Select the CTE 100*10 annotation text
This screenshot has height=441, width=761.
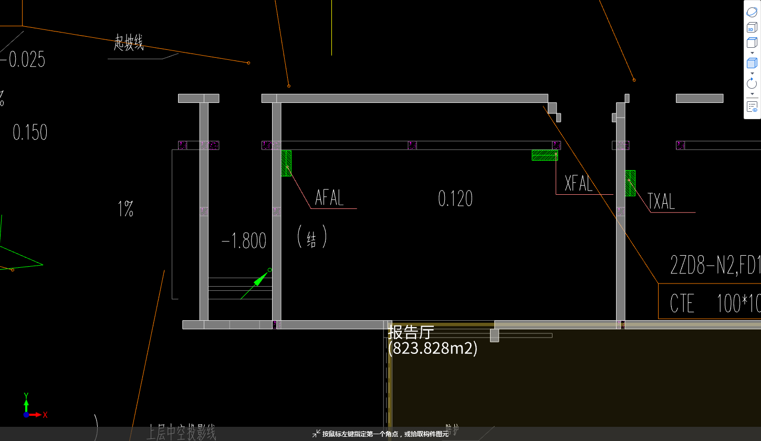point(715,303)
